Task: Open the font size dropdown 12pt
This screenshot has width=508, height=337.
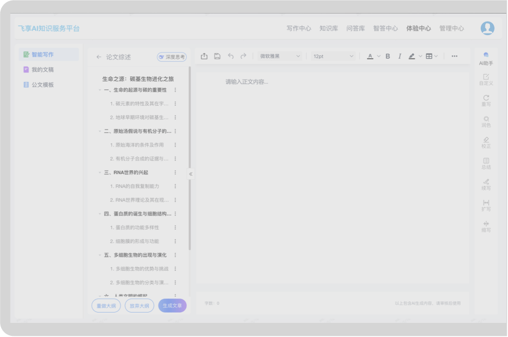Action: click(333, 57)
